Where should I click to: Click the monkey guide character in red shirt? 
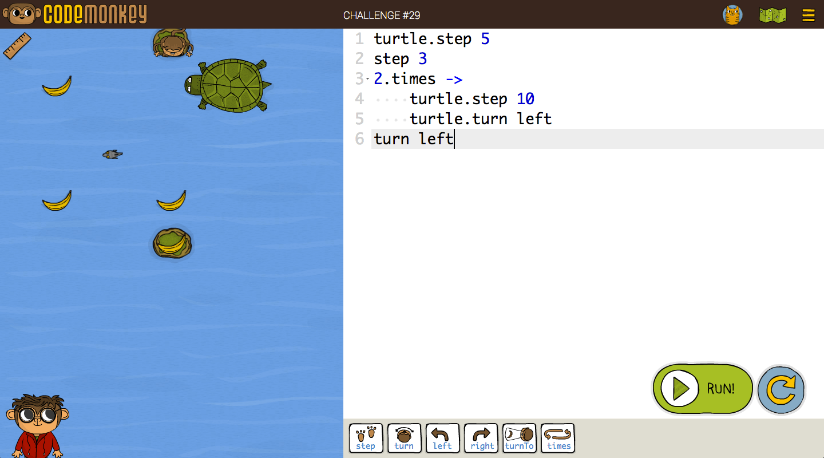point(37,425)
